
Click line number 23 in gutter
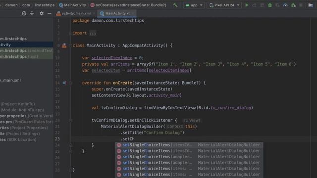(x=57, y=139)
